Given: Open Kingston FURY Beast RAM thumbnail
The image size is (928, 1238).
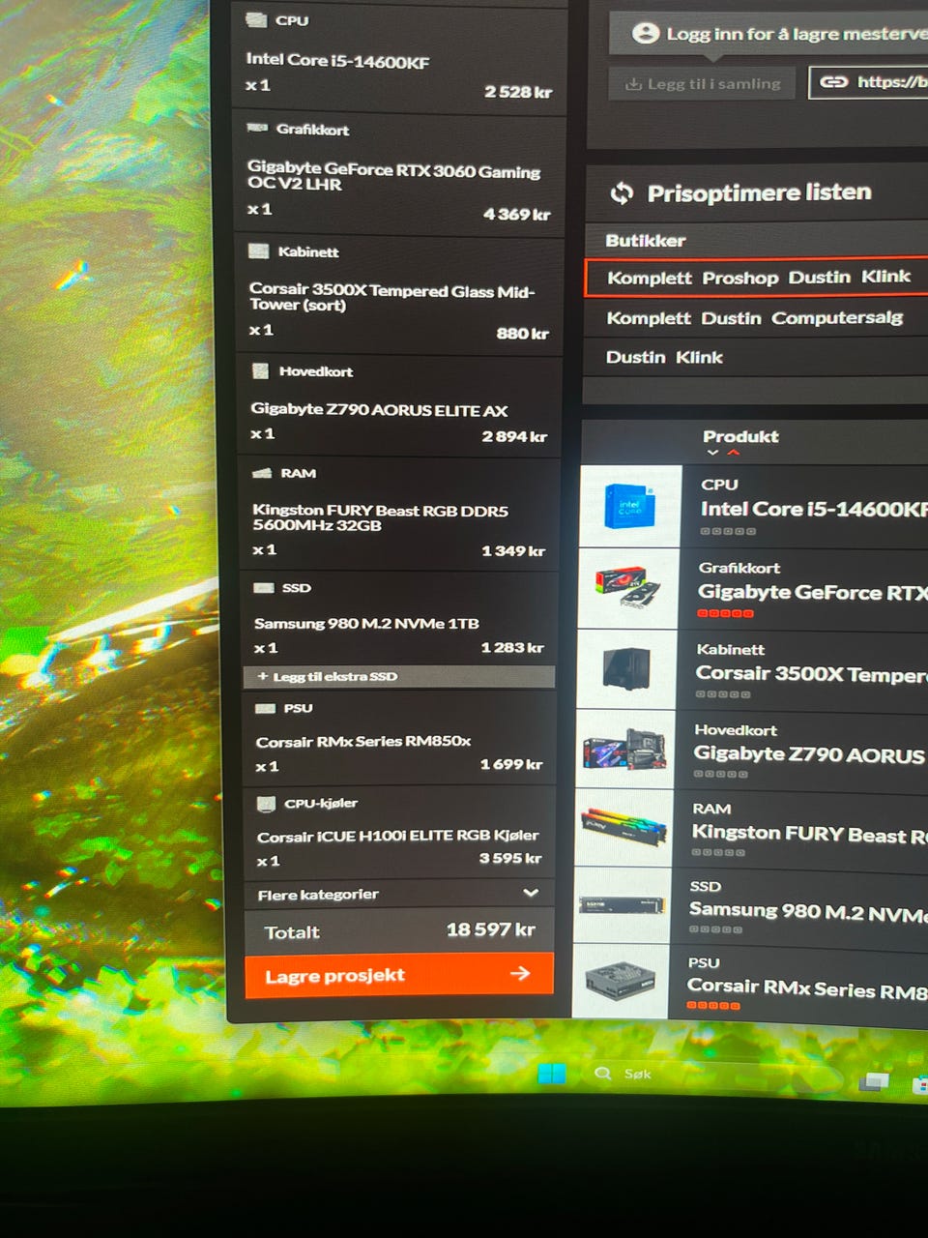Looking at the screenshot, I should 623,828.
